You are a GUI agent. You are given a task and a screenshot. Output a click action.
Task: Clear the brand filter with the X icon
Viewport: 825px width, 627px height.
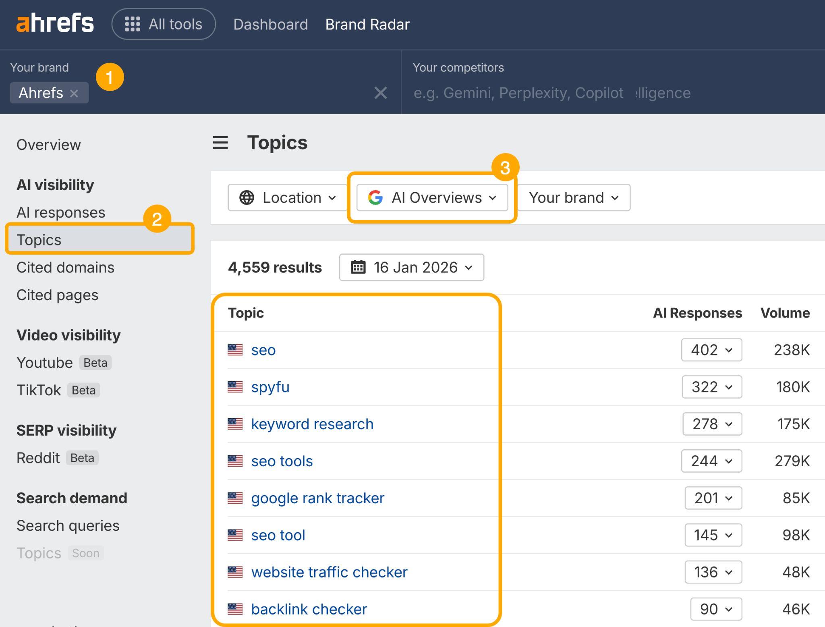pos(380,93)
